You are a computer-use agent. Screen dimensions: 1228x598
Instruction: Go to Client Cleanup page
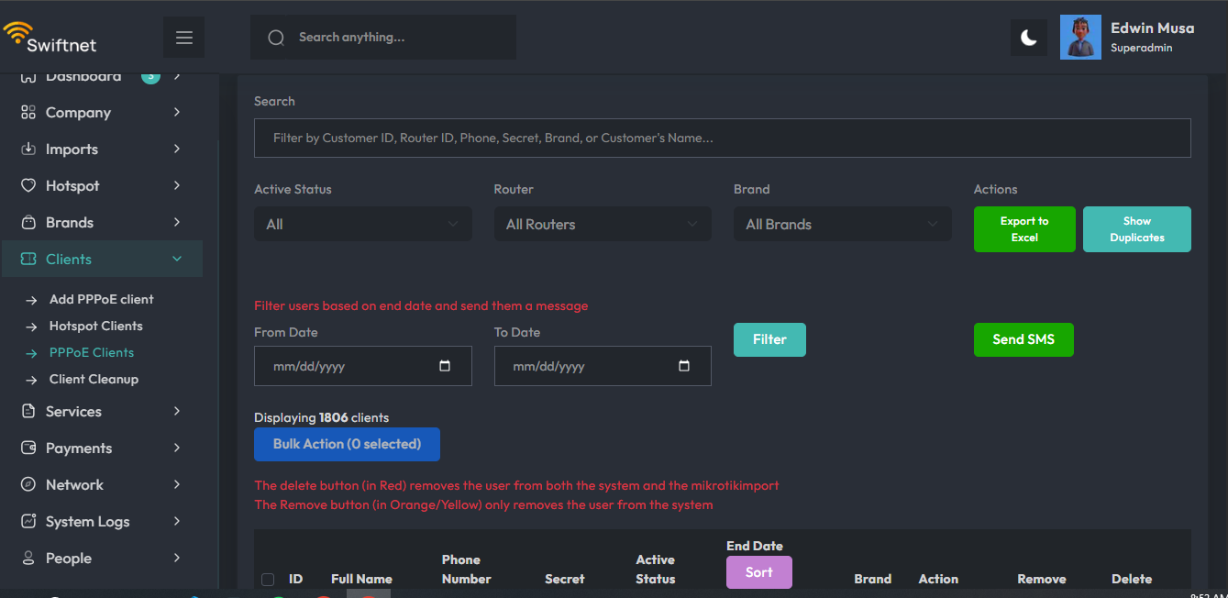pos(94,380)
